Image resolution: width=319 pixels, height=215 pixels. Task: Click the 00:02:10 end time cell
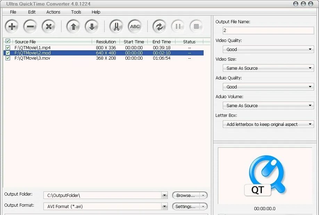162,53
